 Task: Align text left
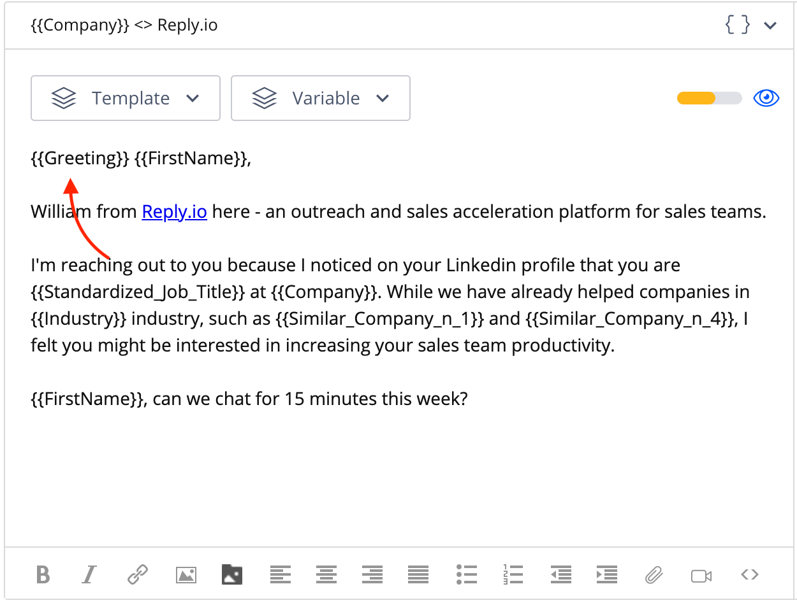pyautogui.click(x=280, y=575)
